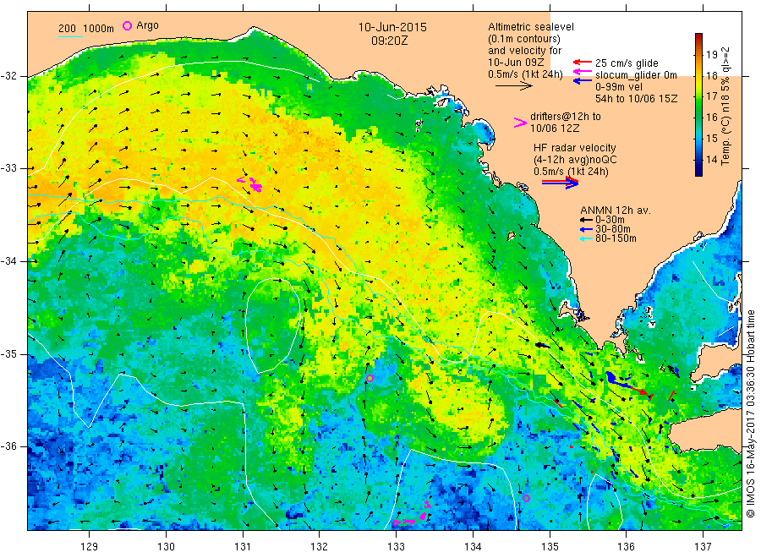Viewport: 761px width, 558px height.
Task: Click the blue ANMN 30-80m arrow
Action: click(587, 229)
